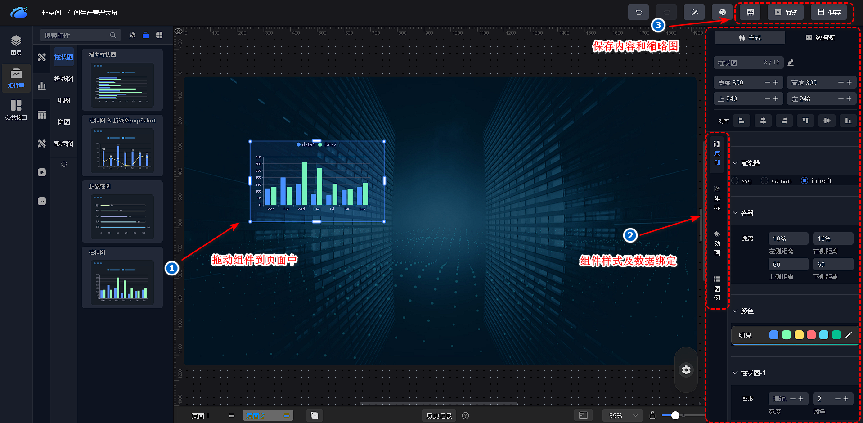Click the lock icon beside zoom percentage
This screenshot has height=423, width=863.
pos(652,415)
